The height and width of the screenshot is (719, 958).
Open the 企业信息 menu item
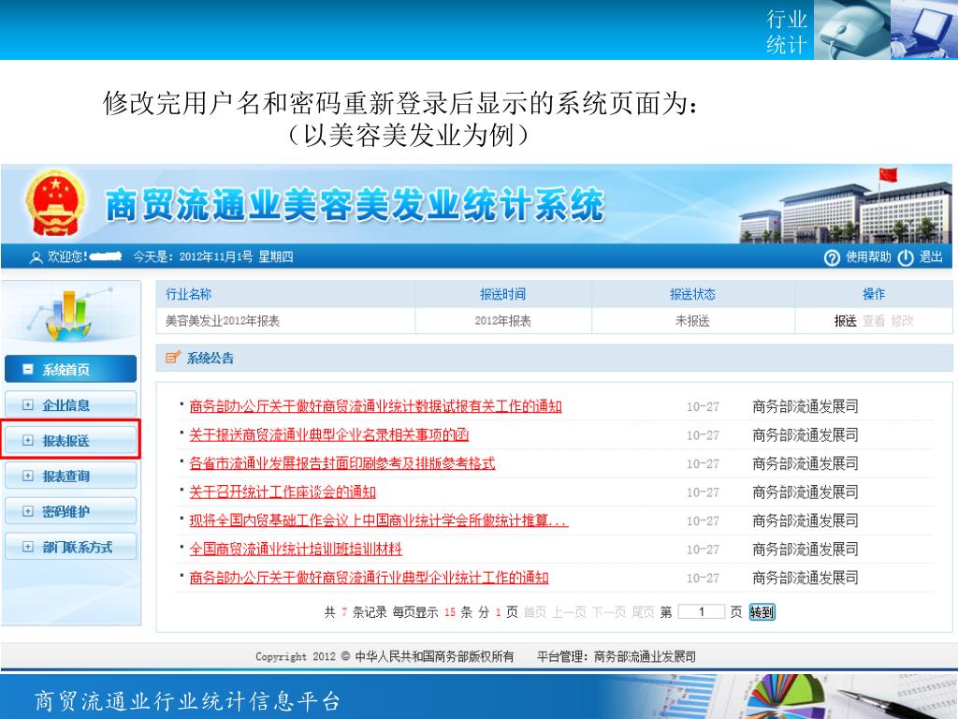(x=70, y=404)
